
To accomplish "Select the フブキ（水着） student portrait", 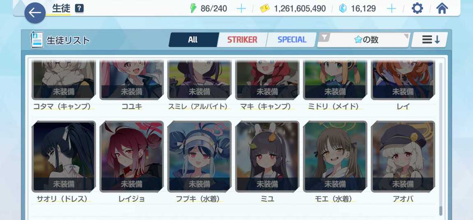I will [x=199, y=156].
